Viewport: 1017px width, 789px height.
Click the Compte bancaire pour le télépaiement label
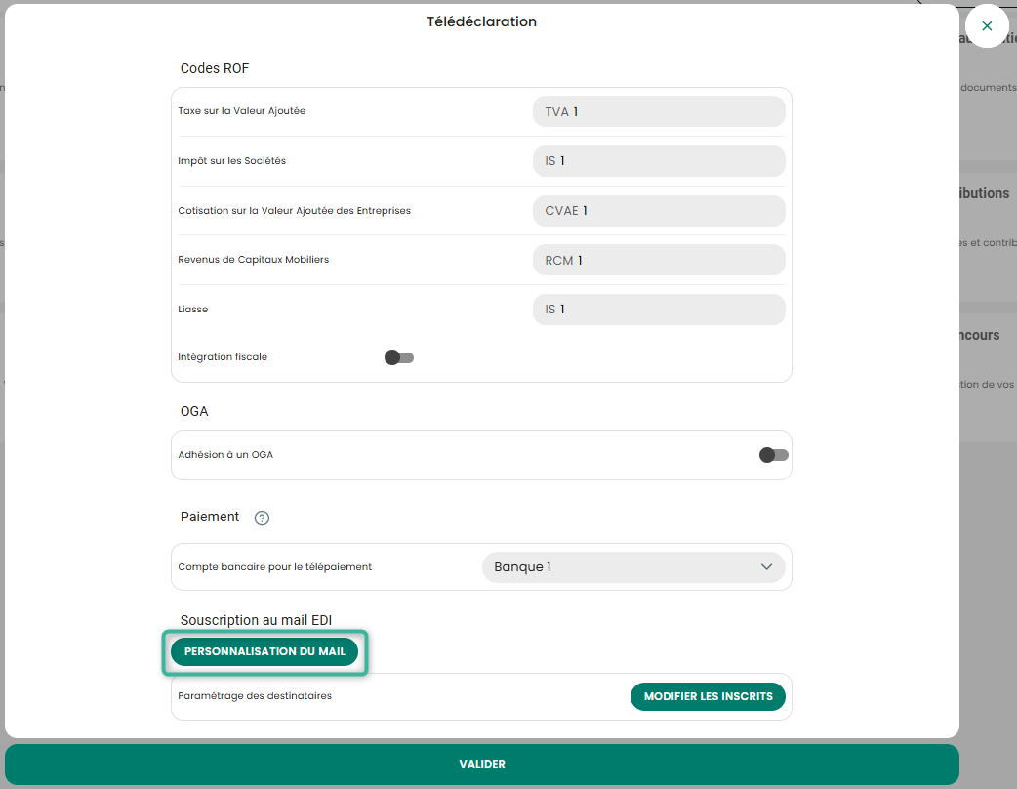click(275, 567)
